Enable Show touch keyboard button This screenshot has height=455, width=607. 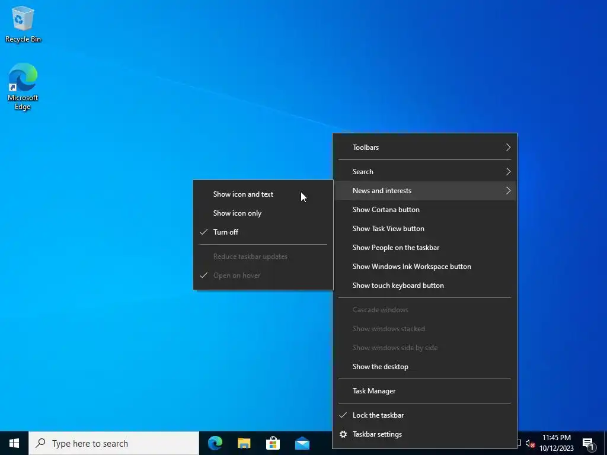[x=424, y=286]
